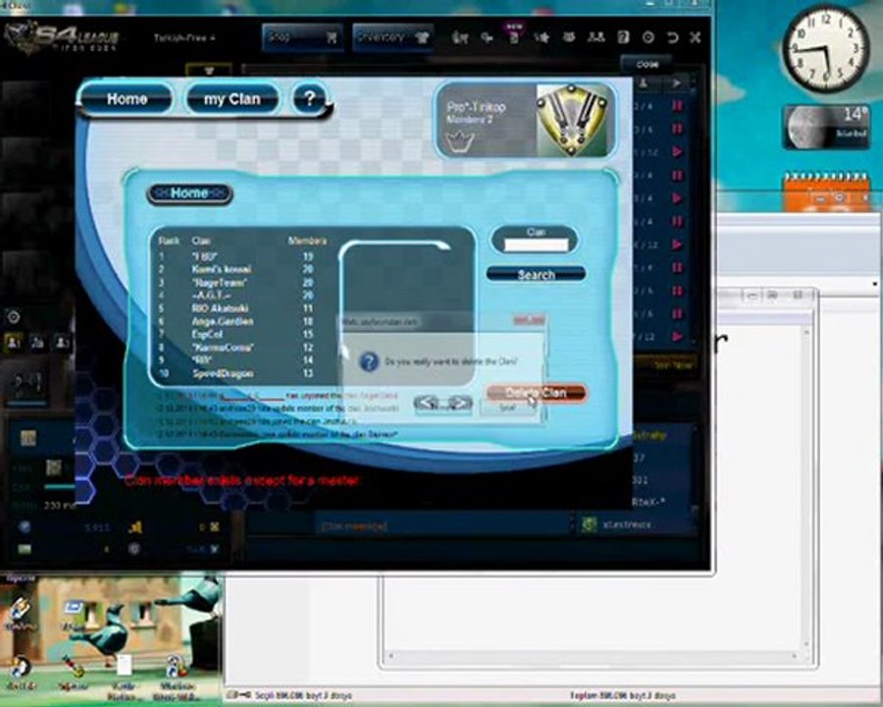Go to clan Home tab
The height and width of the screenshot is (707, 883).
point(127,99)
